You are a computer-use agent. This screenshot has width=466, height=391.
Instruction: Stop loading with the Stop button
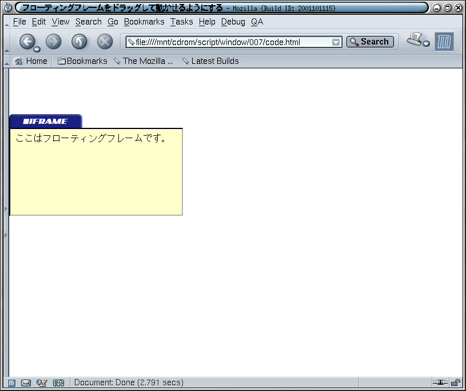point(105,41)
